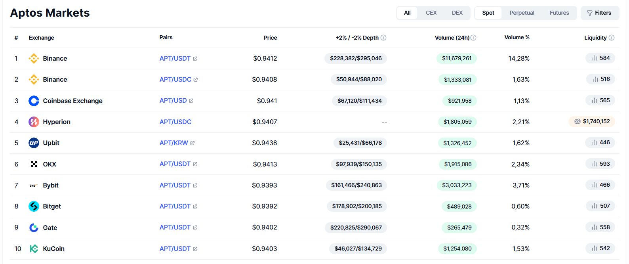
Task: Sort by the Volume % column header
Action: 517,37
